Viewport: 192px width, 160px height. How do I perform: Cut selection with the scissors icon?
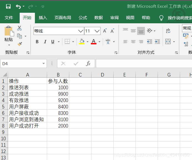pos(19,28)
